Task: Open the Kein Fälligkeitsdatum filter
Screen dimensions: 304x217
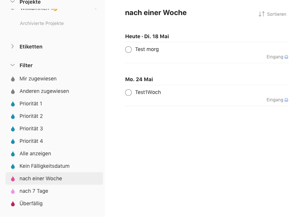Action: [x=54, y=166]
